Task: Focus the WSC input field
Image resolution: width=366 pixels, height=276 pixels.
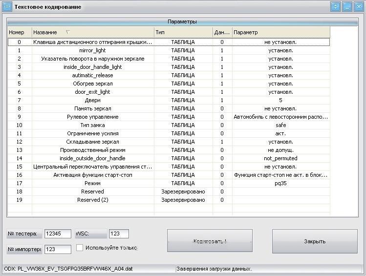Action: (x=119, y=234)
